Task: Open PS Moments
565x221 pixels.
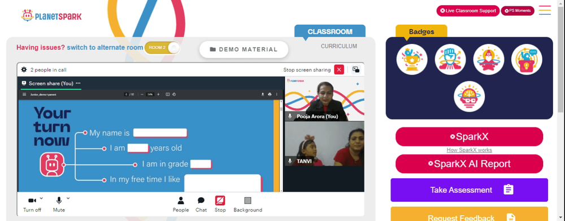Action: [x=518, y=11]
